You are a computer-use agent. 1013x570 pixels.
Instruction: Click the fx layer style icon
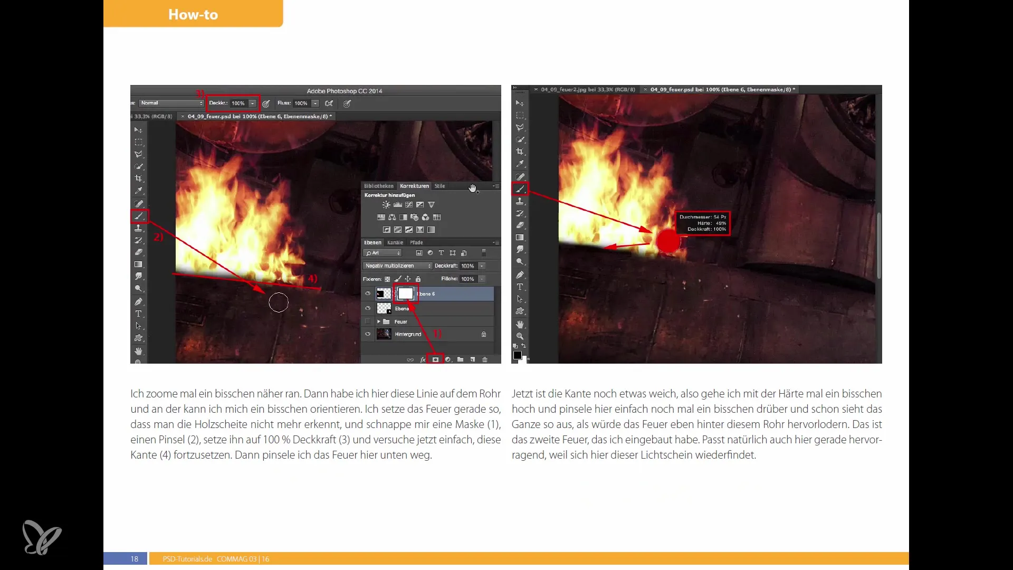coord(423,359)
